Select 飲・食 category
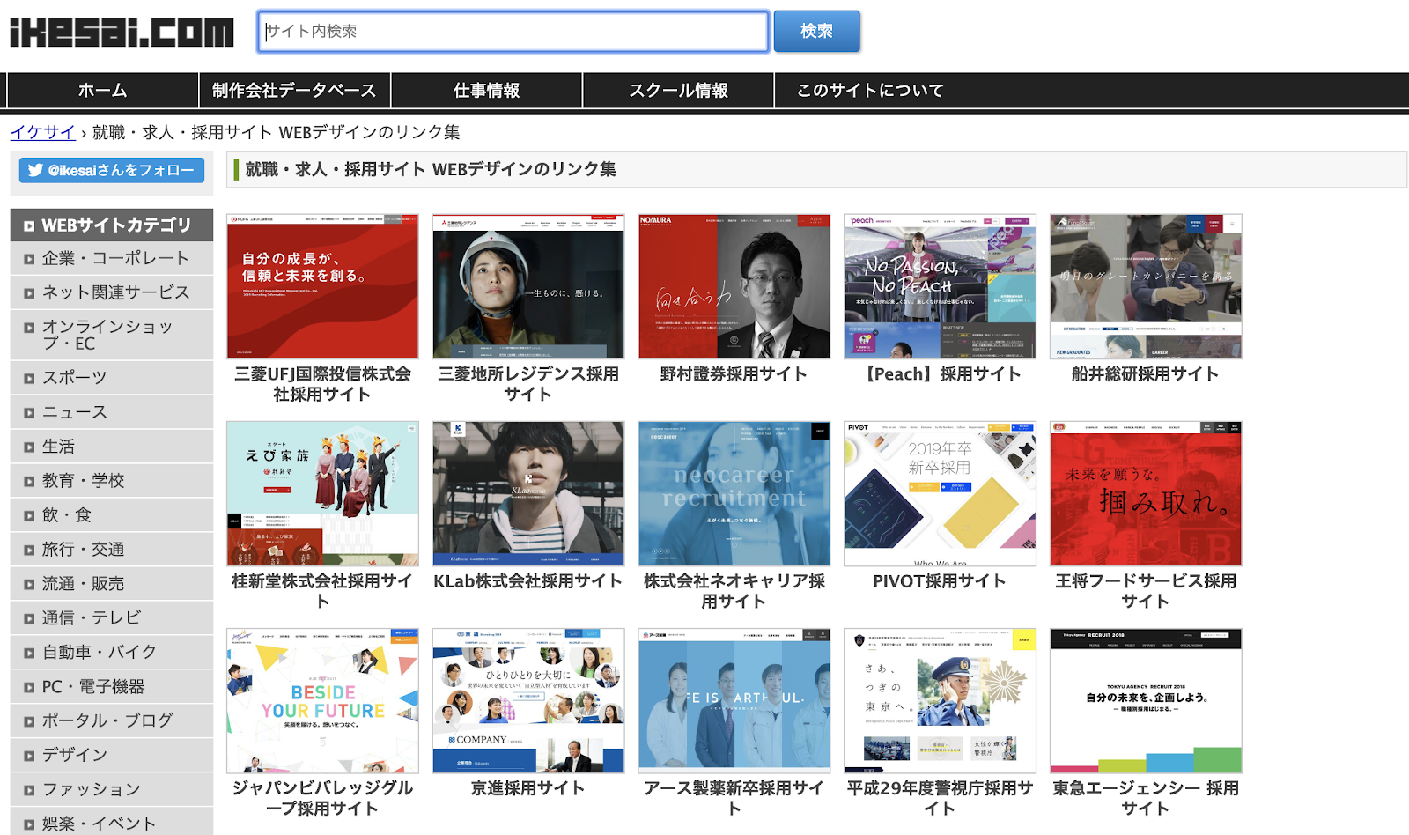 [x=112, y=515]
